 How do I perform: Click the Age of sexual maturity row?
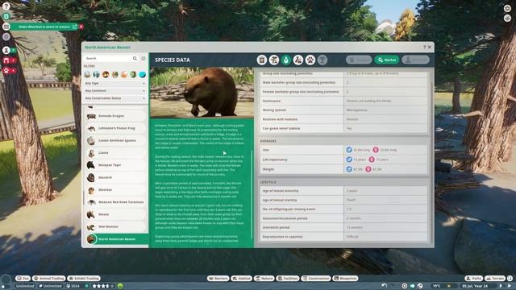[344, 191]
